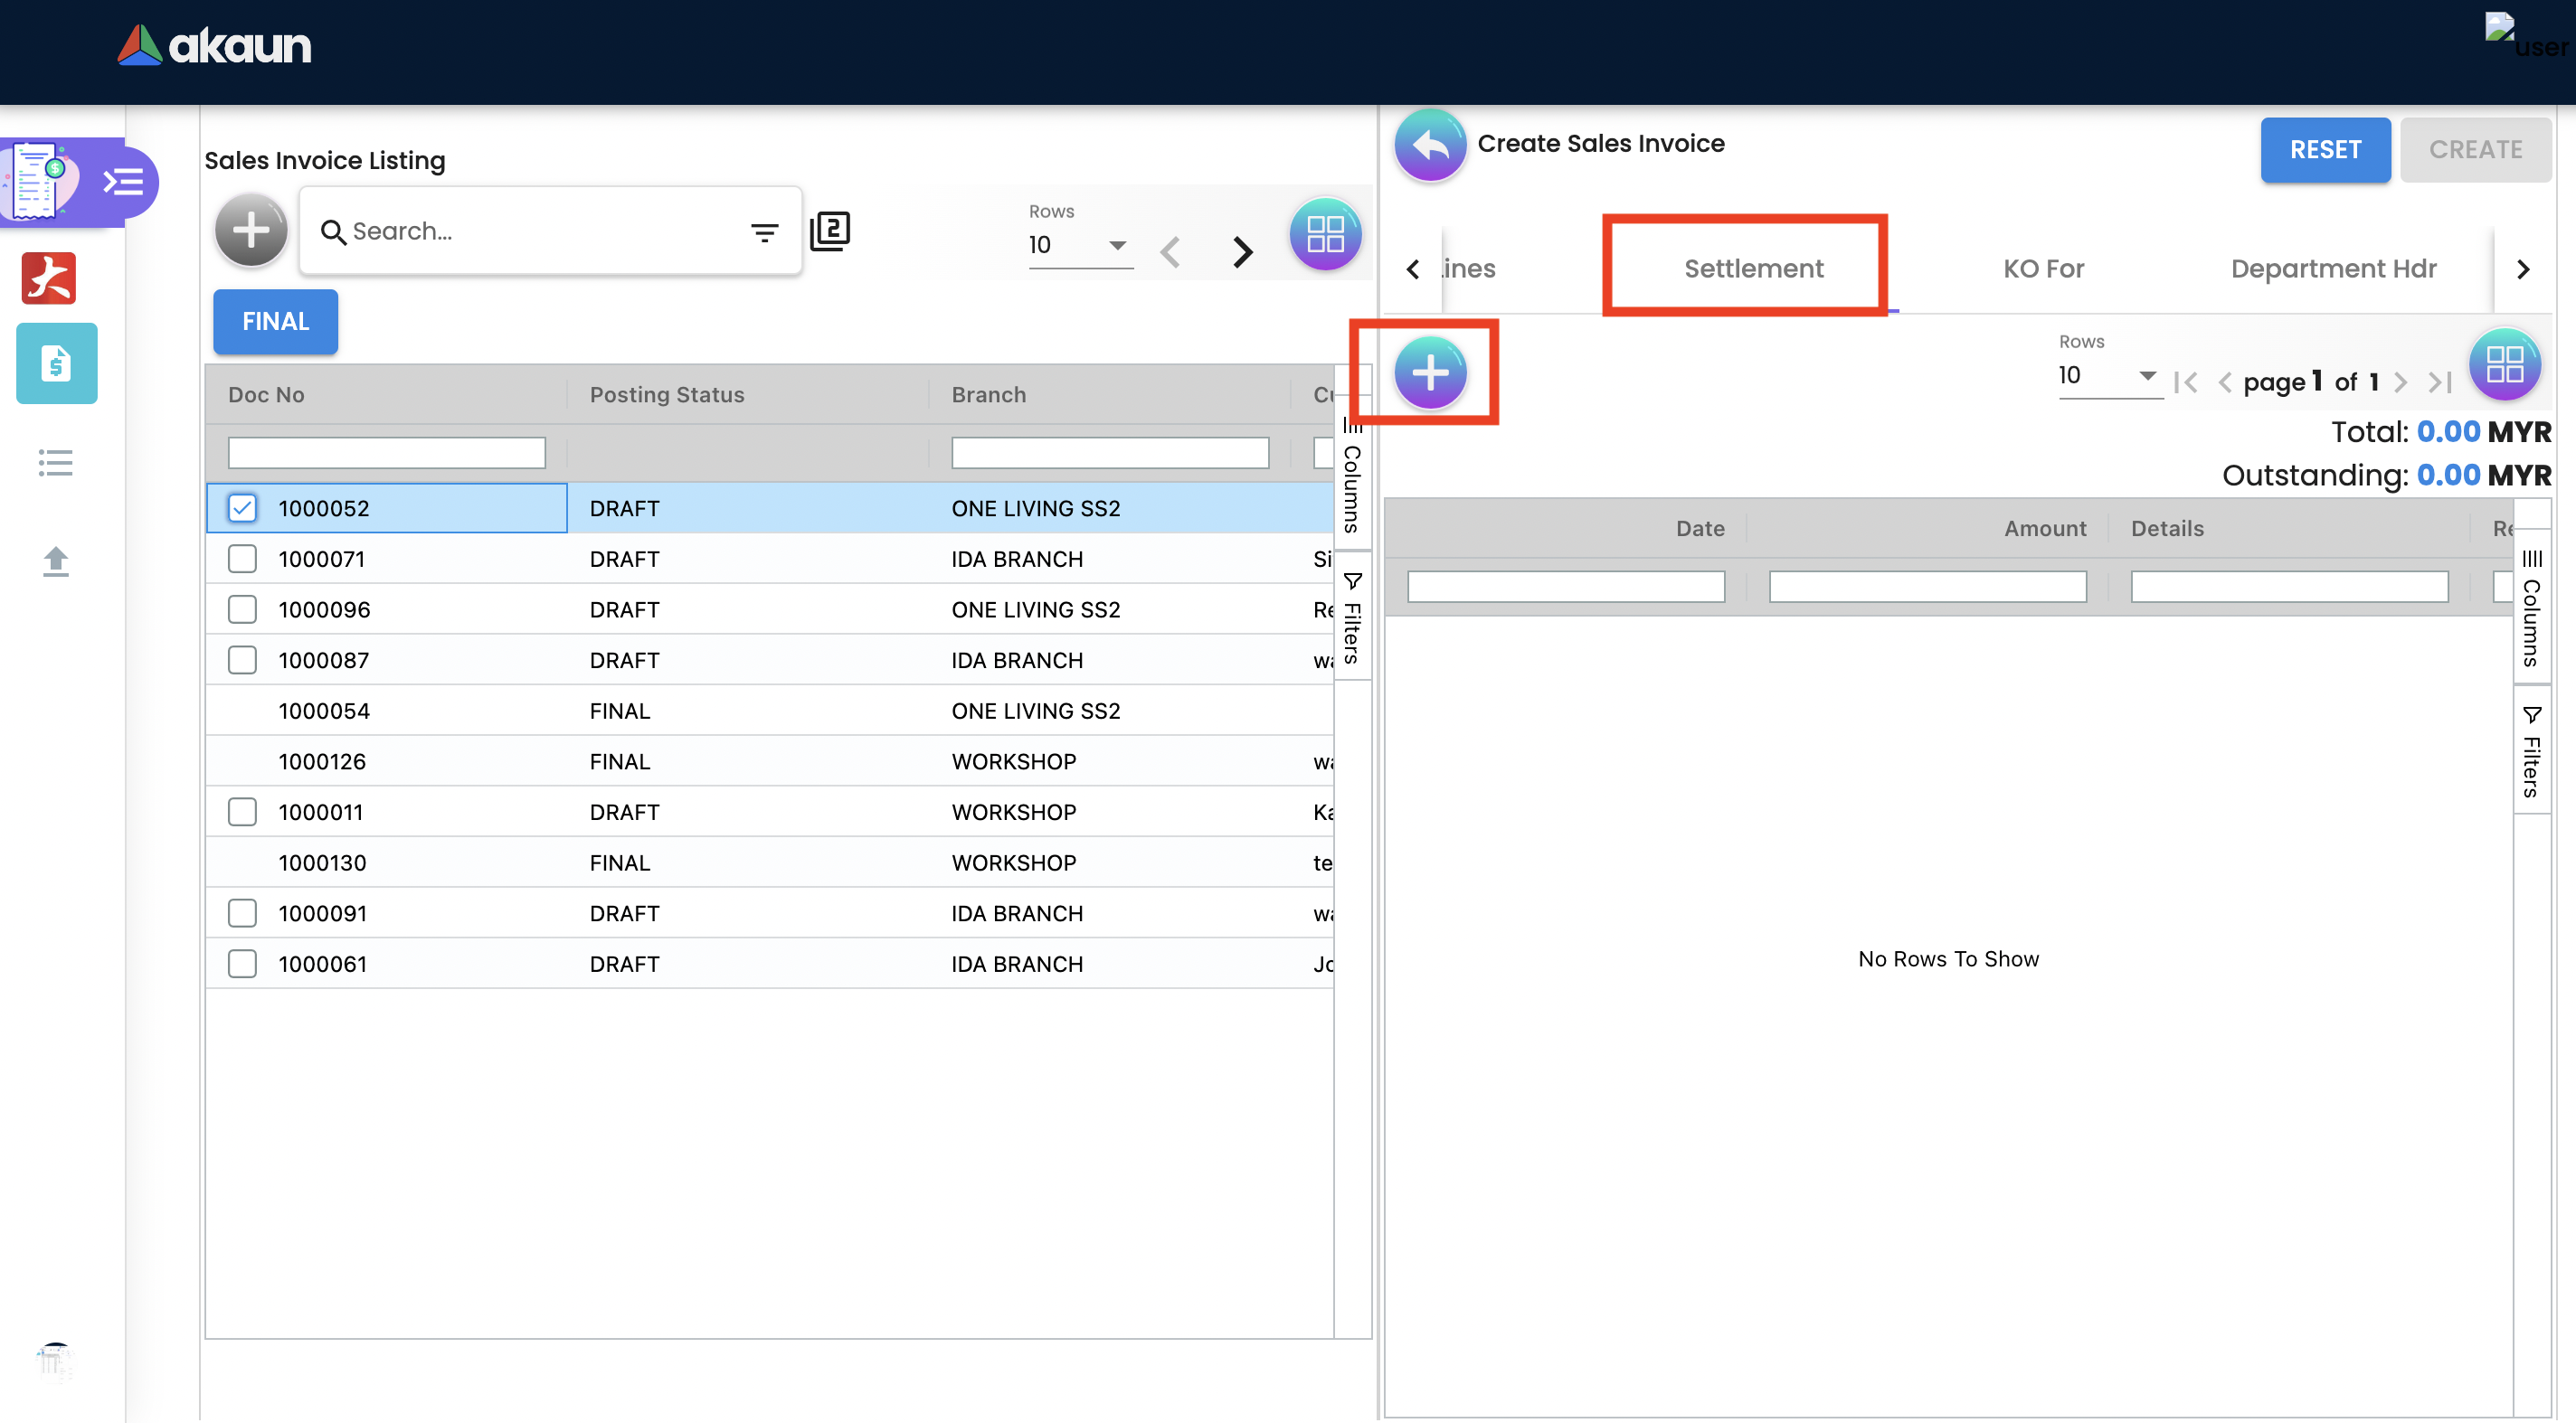Open grid view icon in invoice listing
Image resolution: width=2576 pixels, height=1423 pixels.
point(1325,235)
